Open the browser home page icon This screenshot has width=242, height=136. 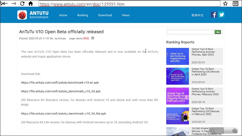click(31, 3)
